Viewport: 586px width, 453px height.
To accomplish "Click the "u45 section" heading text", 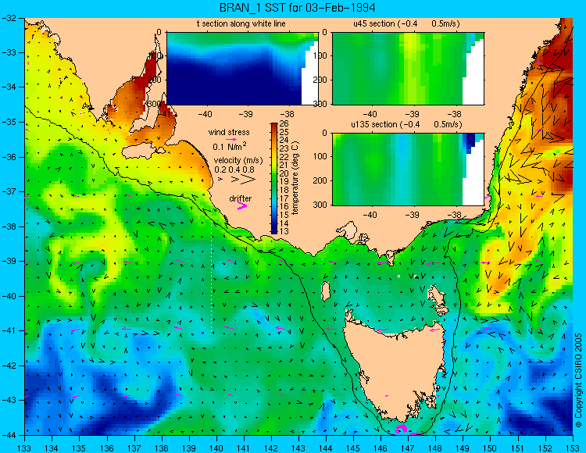I will [x=374, y=23].
